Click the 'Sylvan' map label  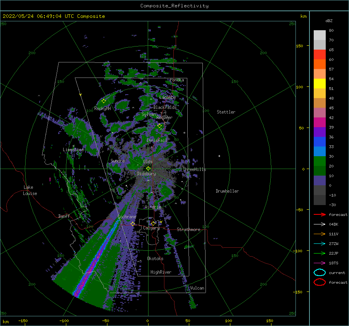click(149, 114)
